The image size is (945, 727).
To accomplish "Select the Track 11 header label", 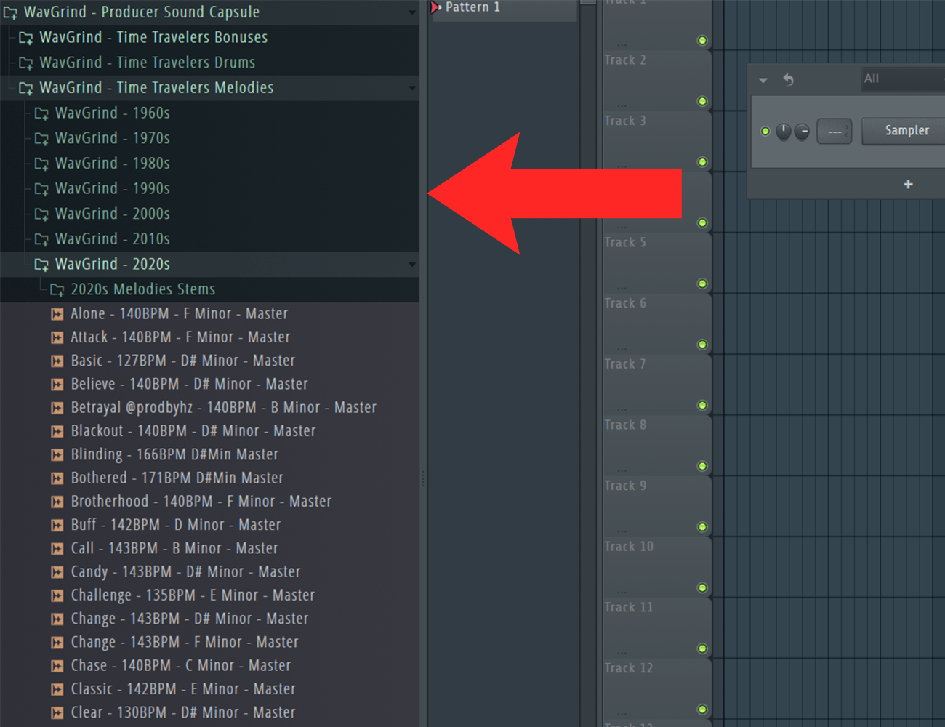I will (x=629, y=607).
